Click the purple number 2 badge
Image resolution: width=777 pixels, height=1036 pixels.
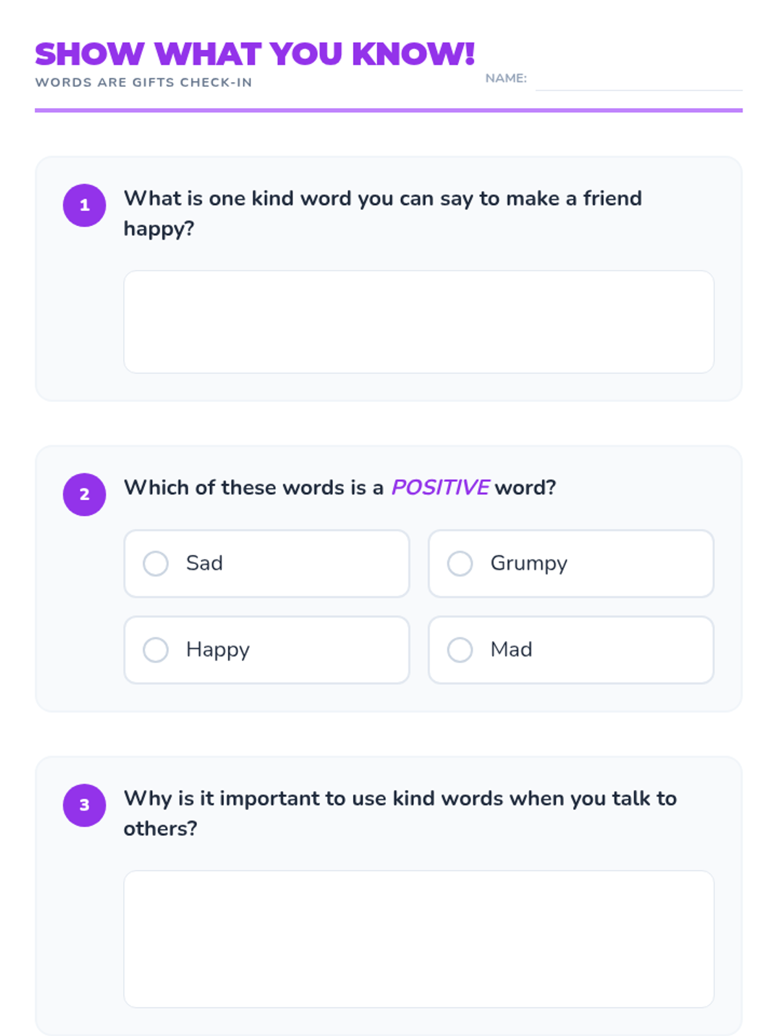84,495
